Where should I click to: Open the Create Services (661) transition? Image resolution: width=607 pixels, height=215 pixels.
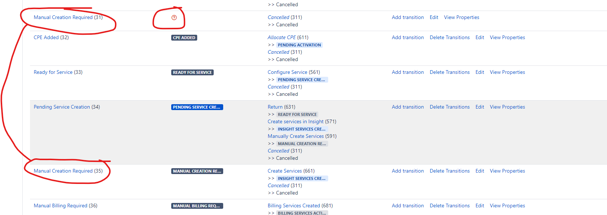(285, 171)
